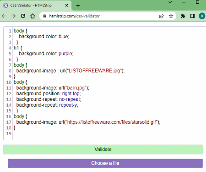Open the browser home page

[x=33, y=16]
